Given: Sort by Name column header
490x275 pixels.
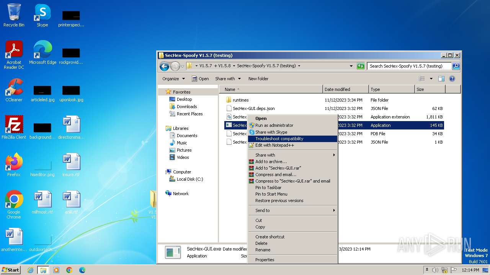Looking at the screenshot, I should 271,89.
